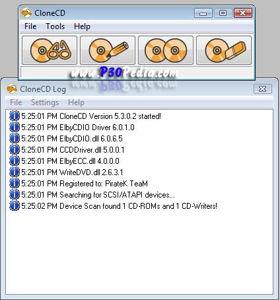The image size is (280, 300).
Task: Open the Help menu in CloneCD
Action: point(82,26)
